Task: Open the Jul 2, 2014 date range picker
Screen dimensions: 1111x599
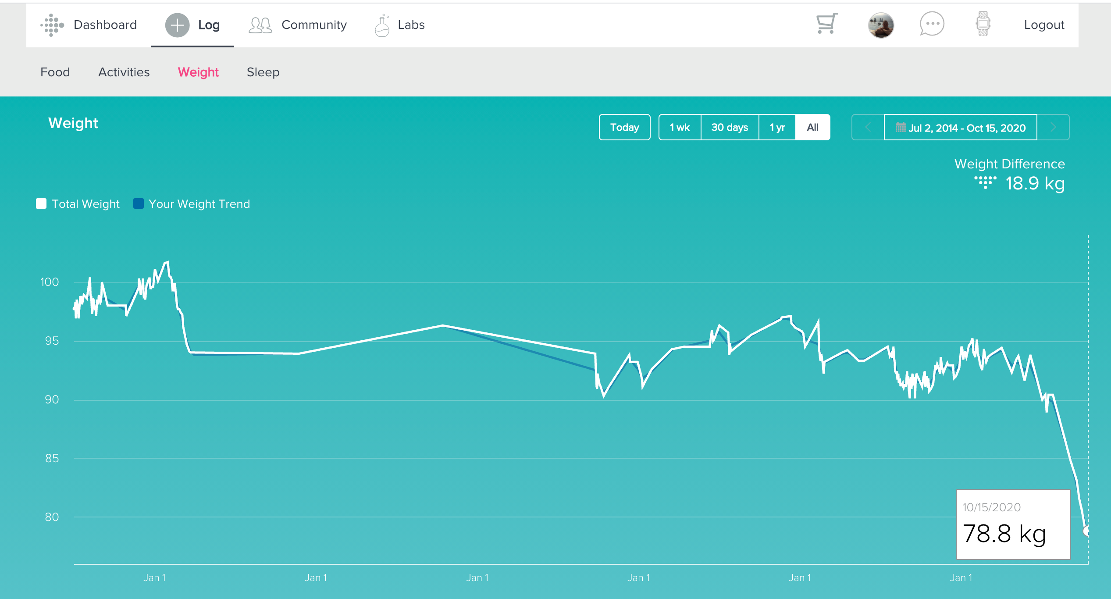Action: tap(960, 128)
